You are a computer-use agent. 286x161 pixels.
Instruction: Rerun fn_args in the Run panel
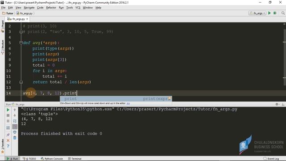(x=8, y=110)
